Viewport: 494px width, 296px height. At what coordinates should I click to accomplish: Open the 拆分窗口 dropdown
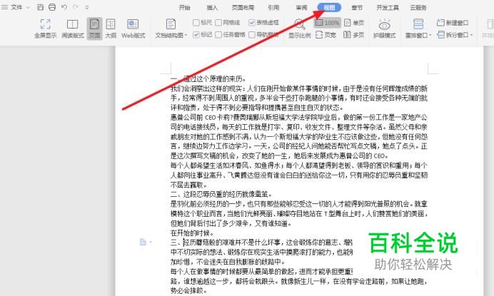tap(455, 35)
